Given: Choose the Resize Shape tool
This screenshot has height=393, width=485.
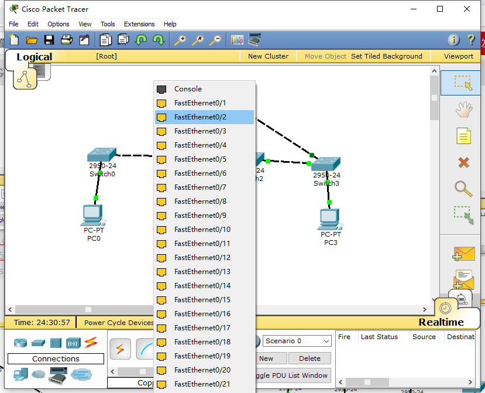Looking at the screenshot, I should coord(463,215).
